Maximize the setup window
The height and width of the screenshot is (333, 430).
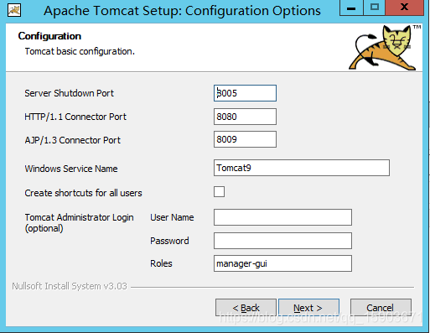pyautogui.click(x=375, y=8)
